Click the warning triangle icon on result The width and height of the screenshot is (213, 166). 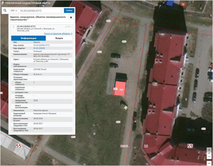click(x=66, y=26)
